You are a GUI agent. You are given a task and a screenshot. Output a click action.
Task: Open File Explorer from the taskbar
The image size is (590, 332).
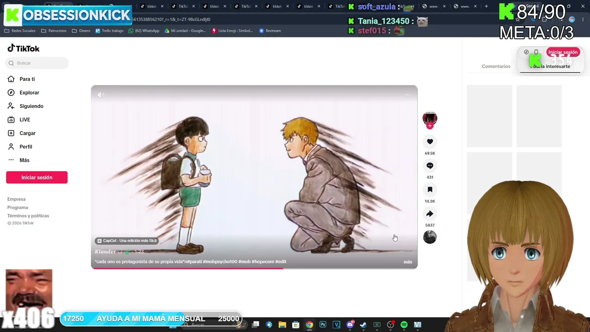coord(283,325)
